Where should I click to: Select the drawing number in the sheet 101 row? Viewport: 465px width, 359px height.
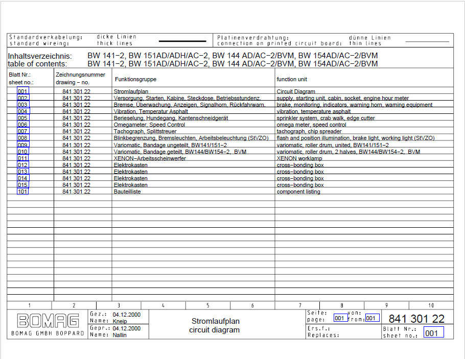[76, 192]
